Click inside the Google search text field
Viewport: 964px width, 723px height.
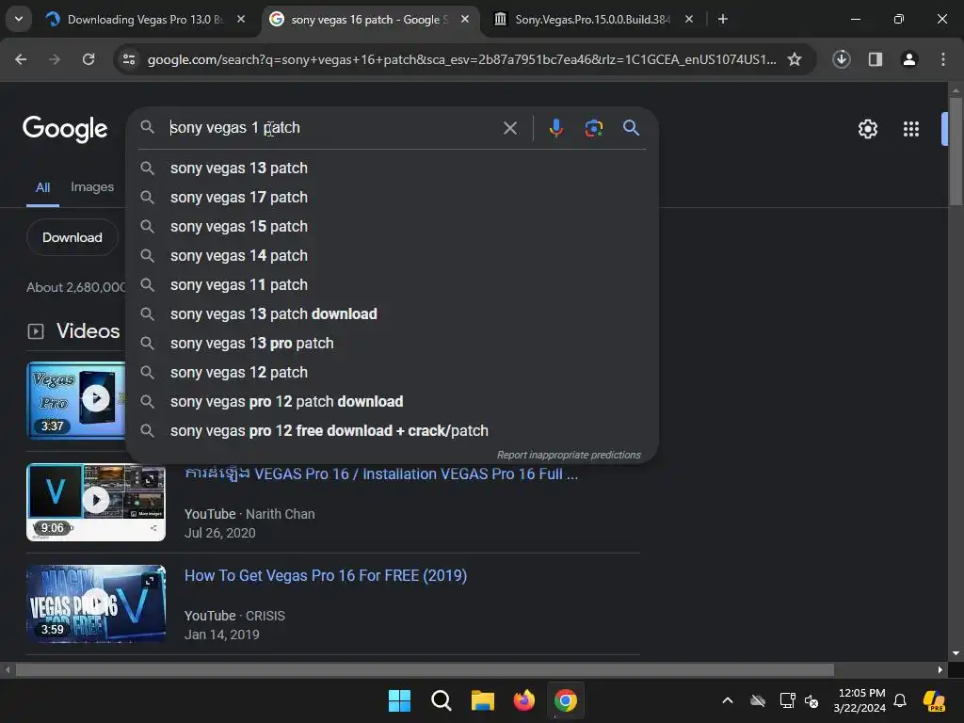click(x=332, y=127)
